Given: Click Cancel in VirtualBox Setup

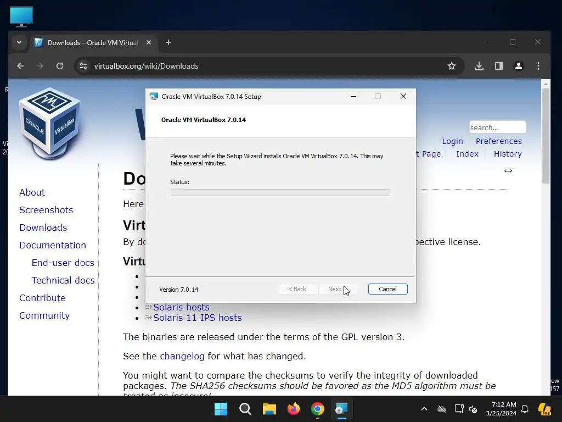Looking at the screenshot, I should point(388,289).
